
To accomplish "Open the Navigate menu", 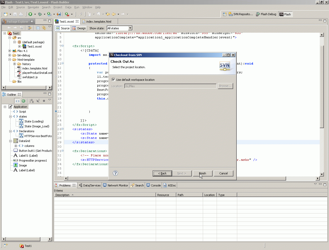I will point(33,7).
